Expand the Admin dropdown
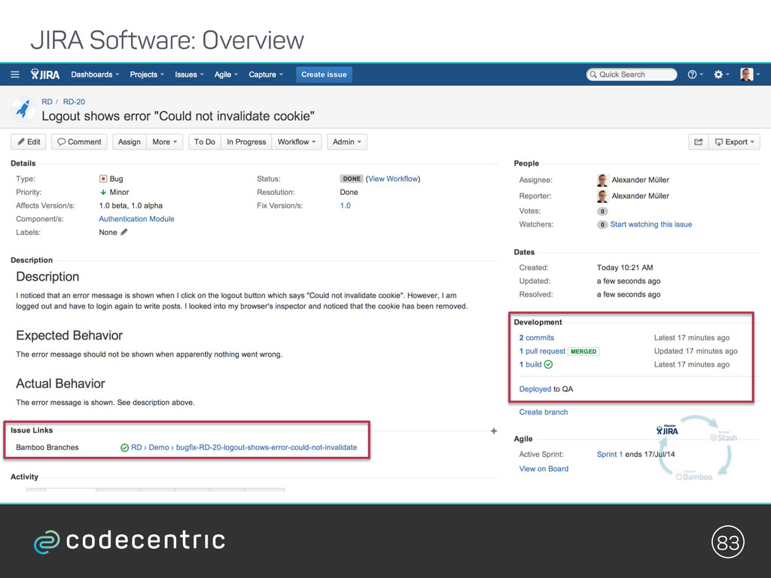Screen dimensions: 771x578 [x=346, y=142]
